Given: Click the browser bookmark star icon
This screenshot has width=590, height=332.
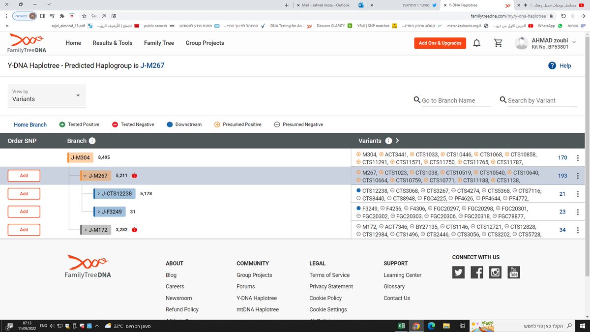Looking at the screenshot, I should 84,16.
